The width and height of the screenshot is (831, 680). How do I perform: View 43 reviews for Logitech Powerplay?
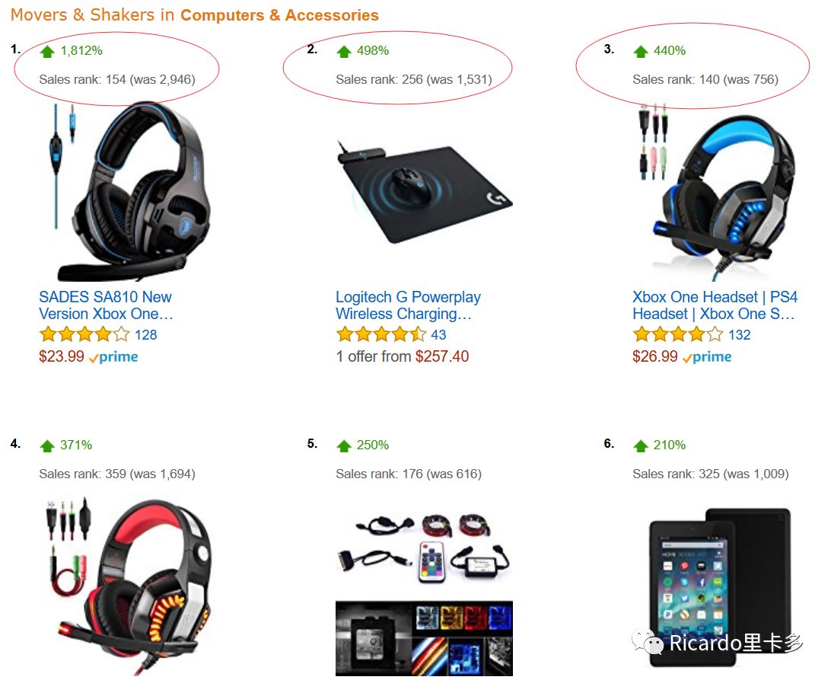(438, 335)
